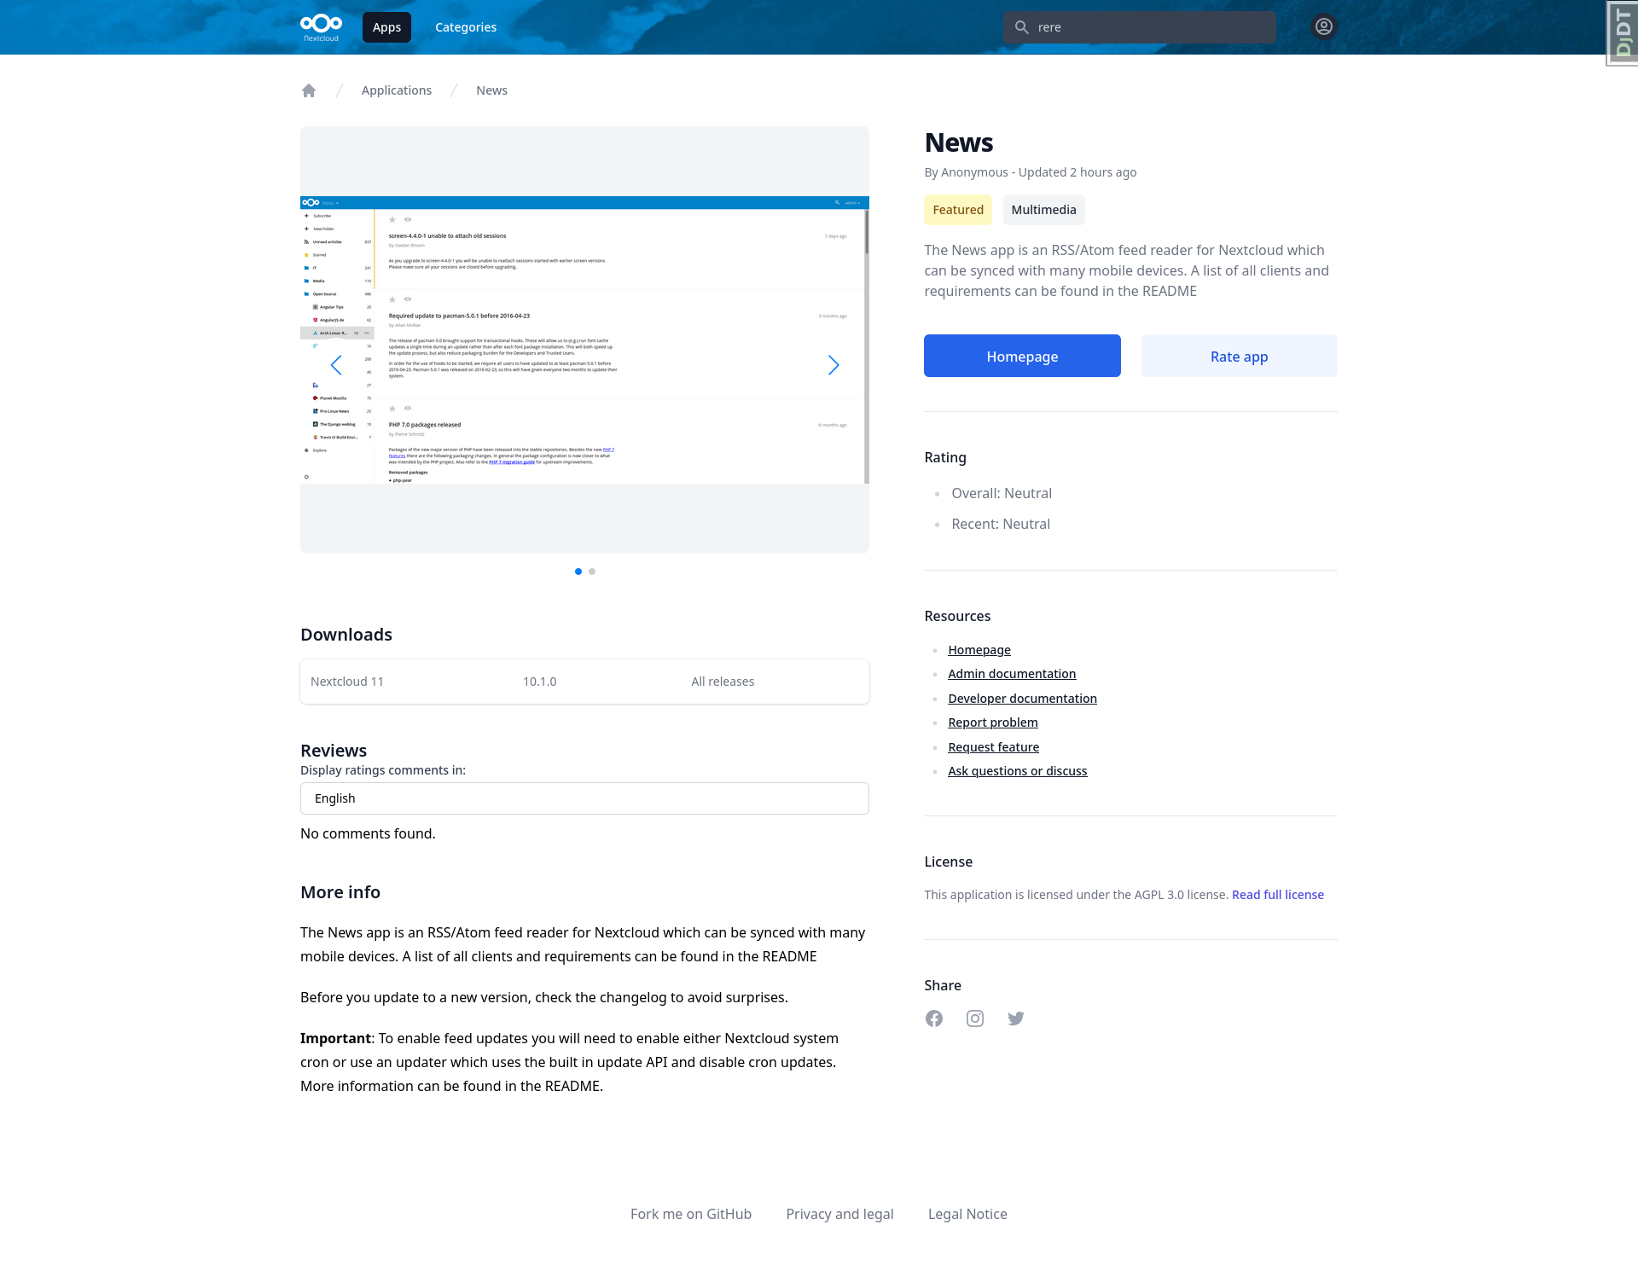
Task: Click the Rate app button
Action: point(1239,356)
